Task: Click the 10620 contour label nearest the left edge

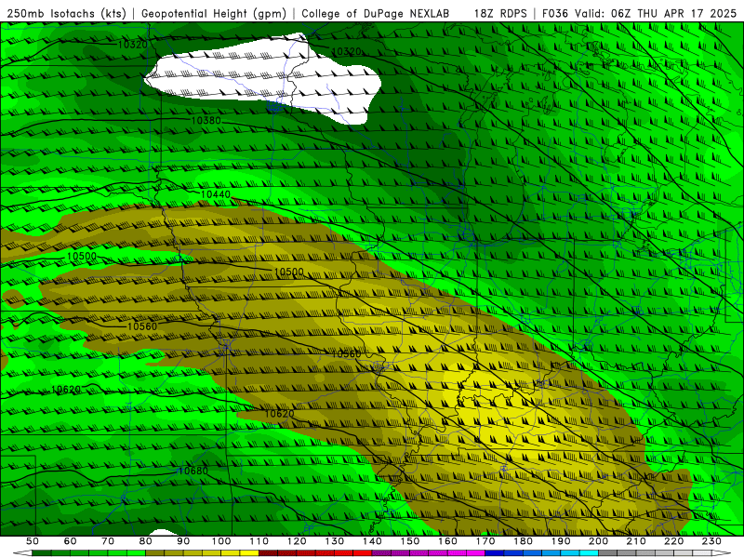Action: (66, 389)
